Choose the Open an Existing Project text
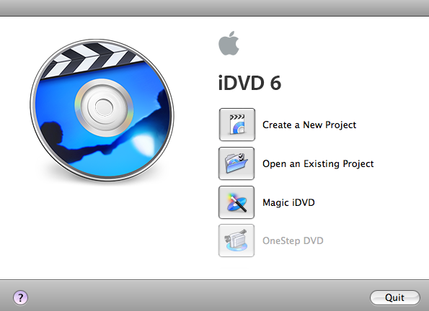Image resolution: width=429 pixels, height=311 pixels. coord(318,163)
